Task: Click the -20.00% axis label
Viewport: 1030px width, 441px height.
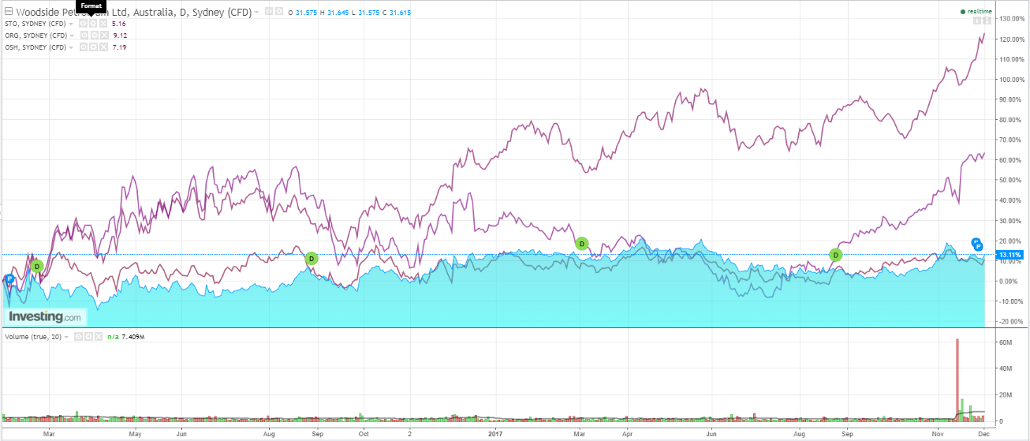Action: pos(1011,322)
